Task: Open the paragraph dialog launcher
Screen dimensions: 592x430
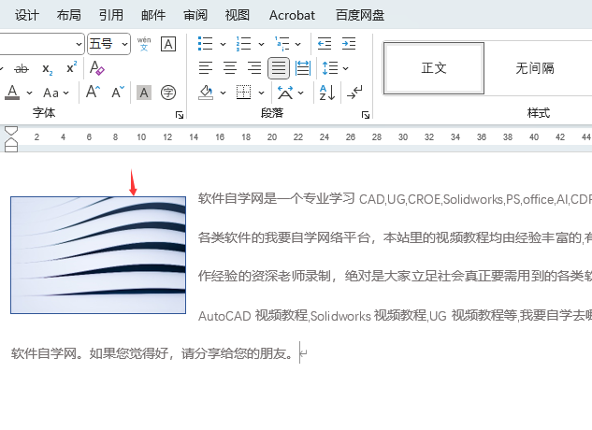Action: [365, 115]
